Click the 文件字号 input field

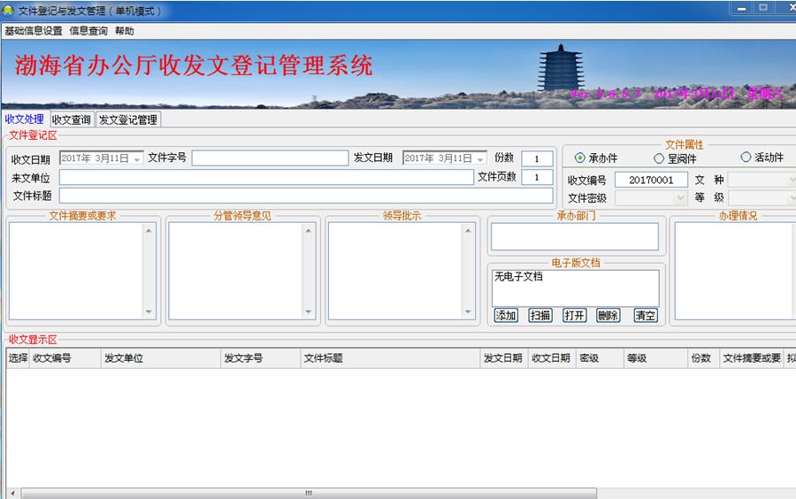[x=270, y=158]
